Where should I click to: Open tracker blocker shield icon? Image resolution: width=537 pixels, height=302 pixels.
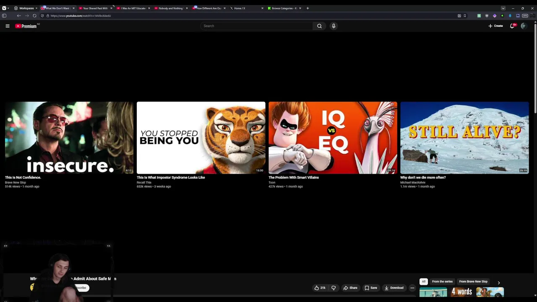(x=42, y=16)
